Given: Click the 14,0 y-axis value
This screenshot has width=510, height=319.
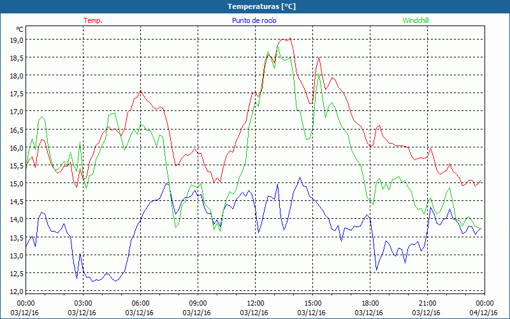Looking at the screenshot, I should 17,219.
